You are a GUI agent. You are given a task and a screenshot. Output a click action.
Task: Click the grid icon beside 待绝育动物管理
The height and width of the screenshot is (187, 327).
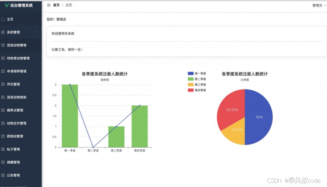coord(3,58)
